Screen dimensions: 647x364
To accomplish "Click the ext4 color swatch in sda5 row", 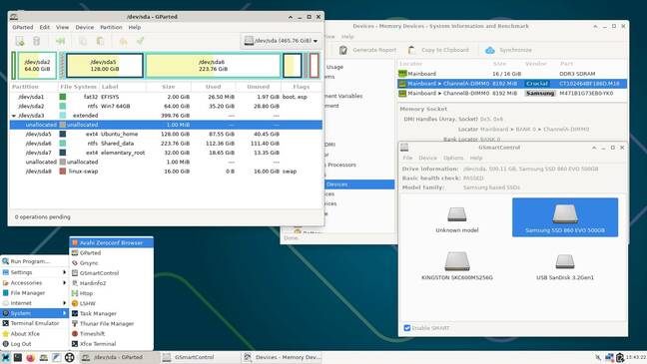I will (x=63, y=134).
